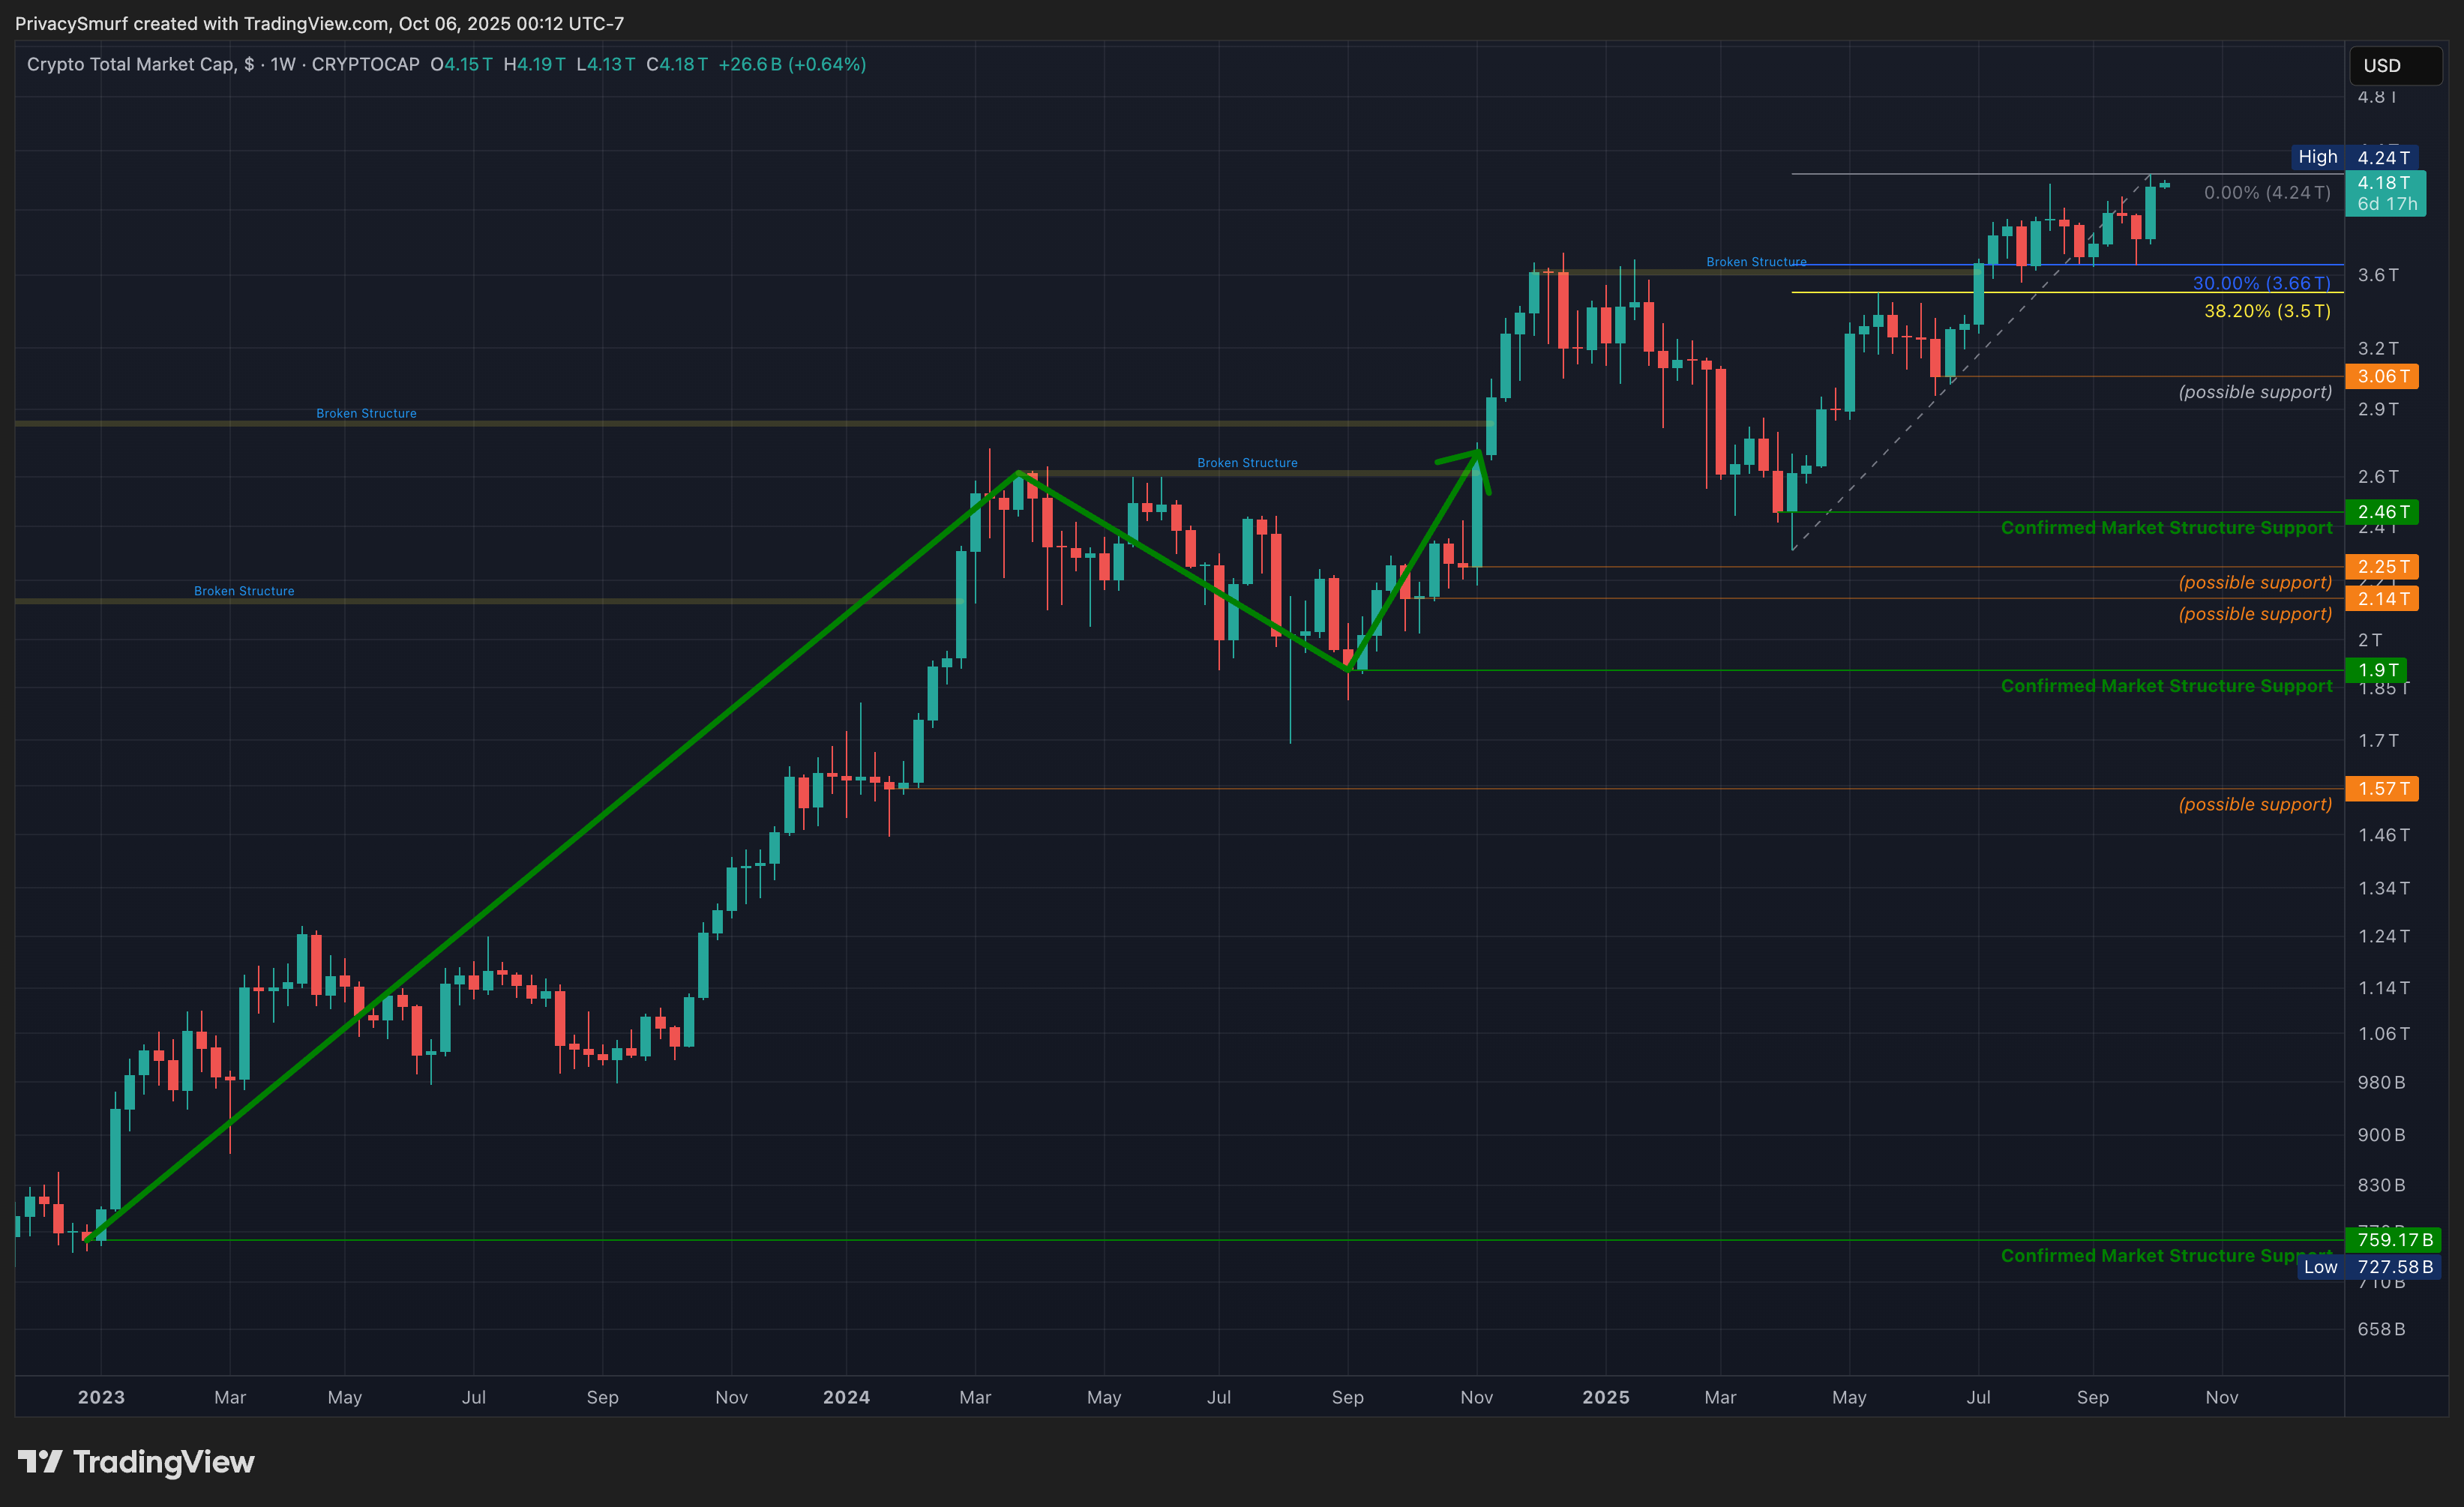Click the possible support text below the 3.06T line

point(2254,392)
